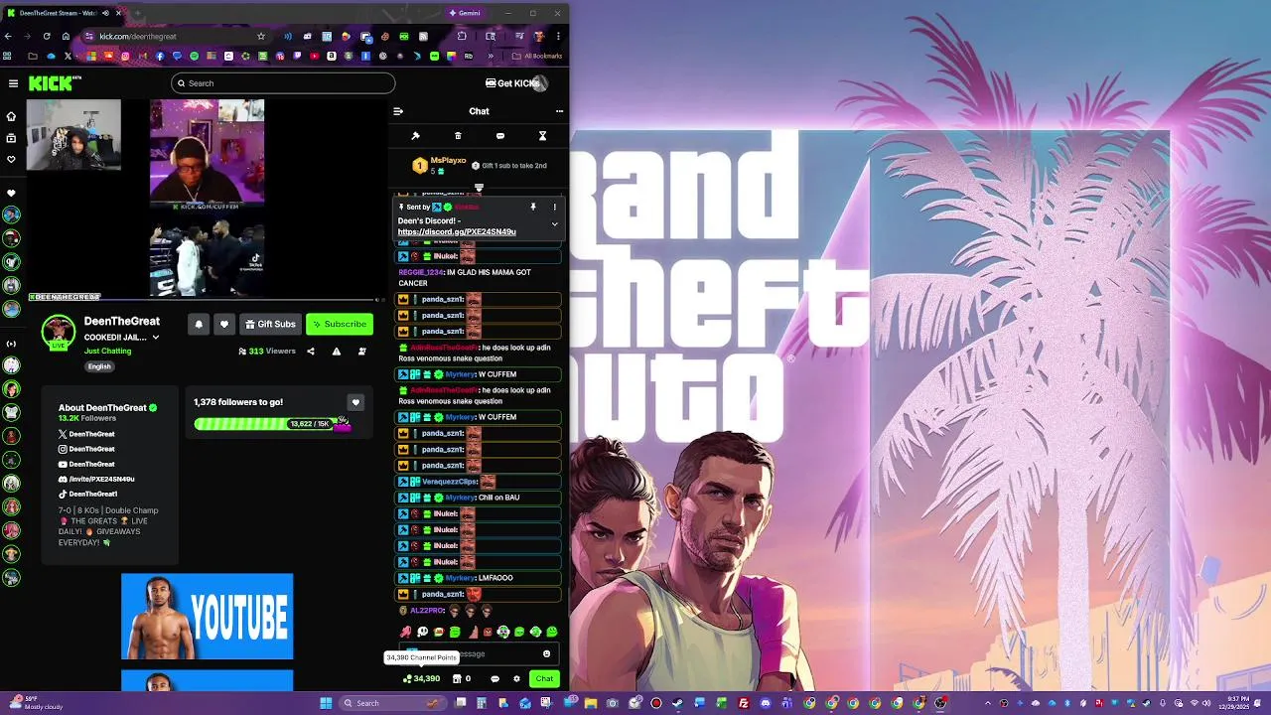Click the trash can icon in chat toolbar
The height and width of the screenshot is (715, 1271).
[x=458, y=136]
